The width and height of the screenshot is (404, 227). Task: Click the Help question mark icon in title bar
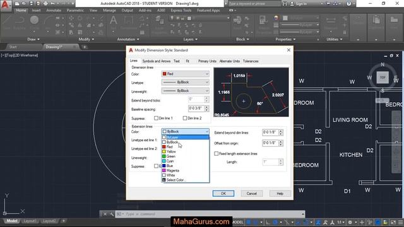point(348,4)
